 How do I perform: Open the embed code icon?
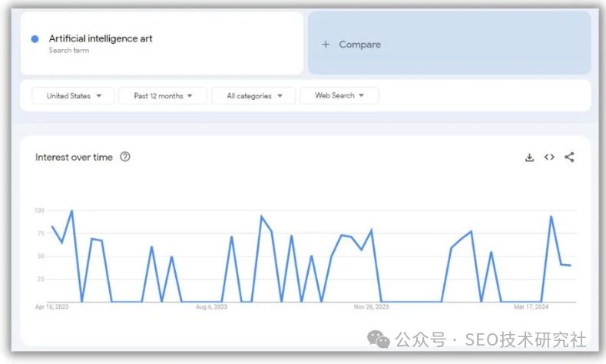coord(549,157)
